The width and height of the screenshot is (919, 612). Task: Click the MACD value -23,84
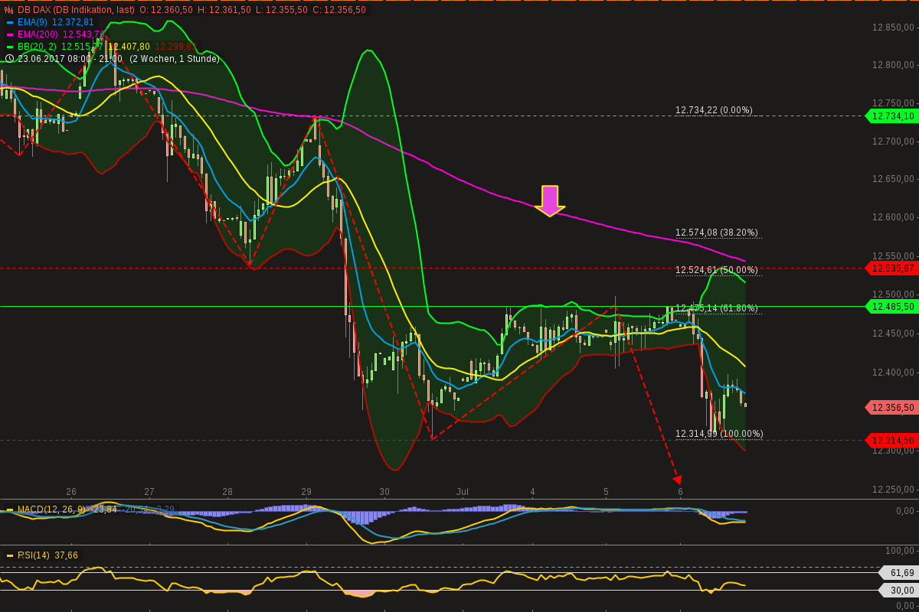[x=103, y=509]
